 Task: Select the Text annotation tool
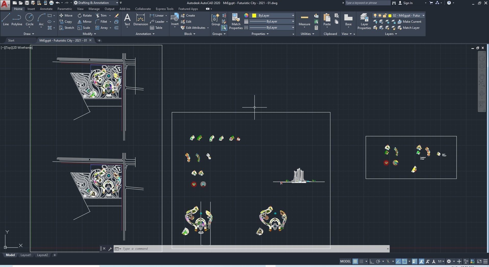tap(127, 20)
